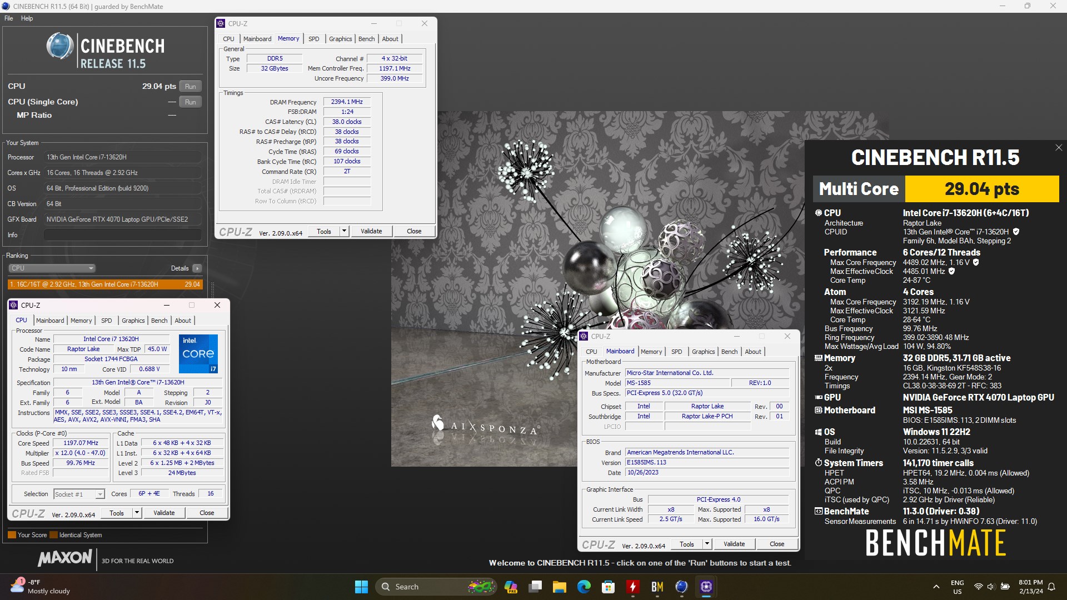1067x600 pixels.
Task: Click Close button in CPU-Z CPU window
Action: [207, 513]
